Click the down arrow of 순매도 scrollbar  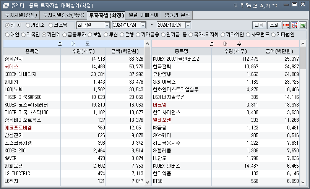147,182
